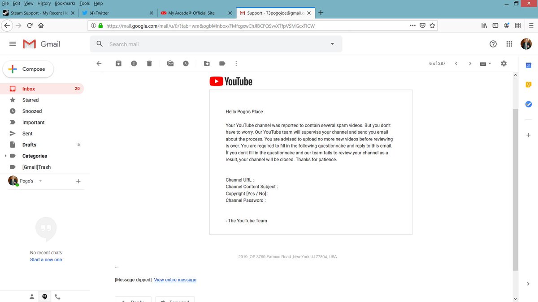538x302 pixels.
Task: Open Google apps grid
Action: click(x=509, y=44)
